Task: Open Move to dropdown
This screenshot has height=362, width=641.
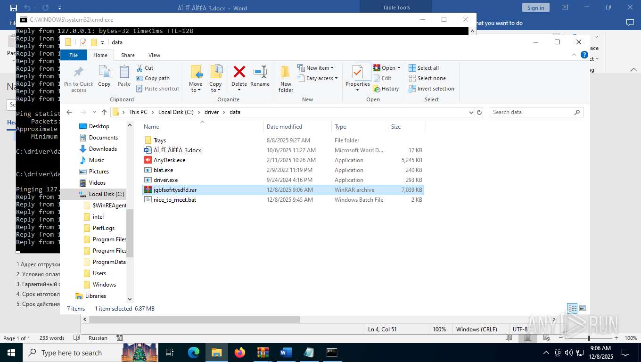Action: point(196,87)
